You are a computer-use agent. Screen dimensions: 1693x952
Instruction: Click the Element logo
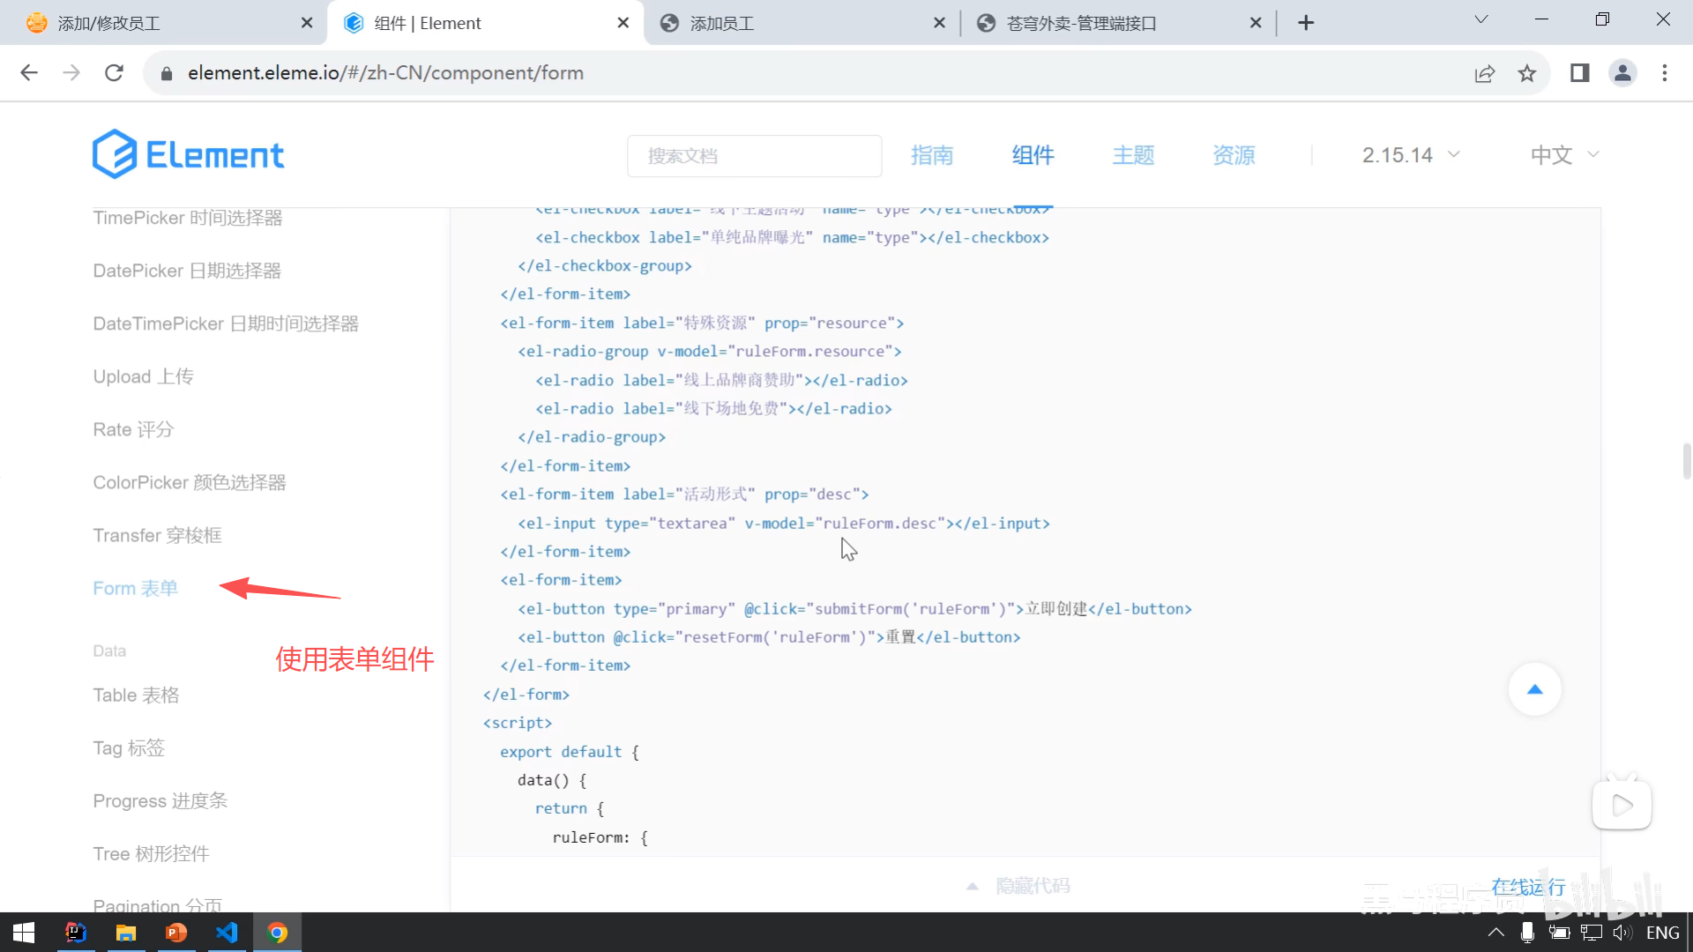188,155
